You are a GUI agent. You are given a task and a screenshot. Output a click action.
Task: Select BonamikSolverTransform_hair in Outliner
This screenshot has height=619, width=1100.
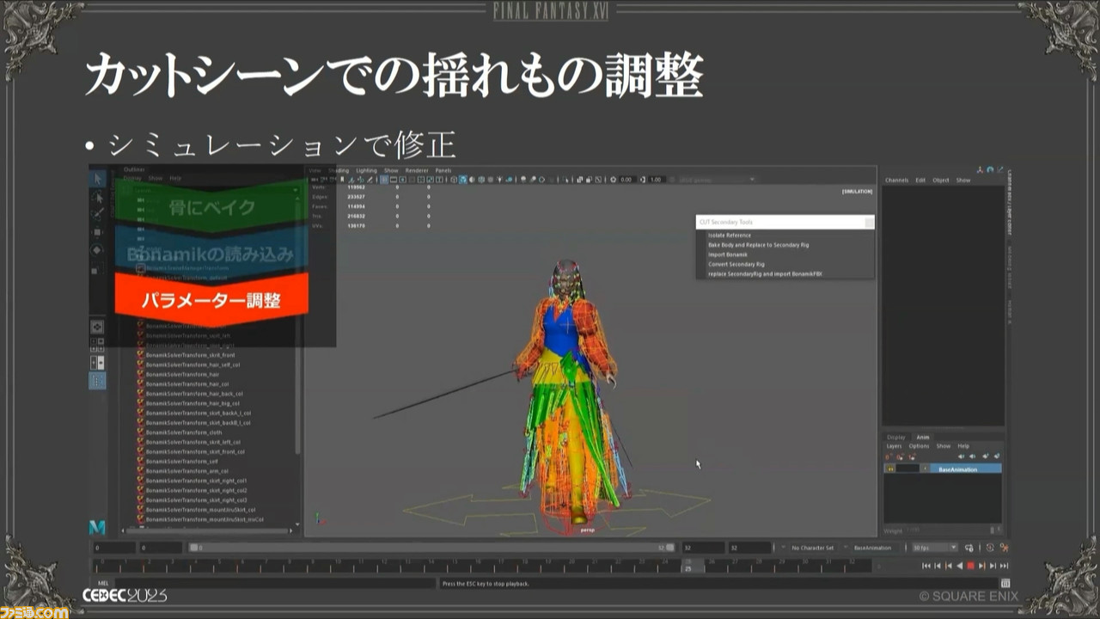tap(182, 374)
